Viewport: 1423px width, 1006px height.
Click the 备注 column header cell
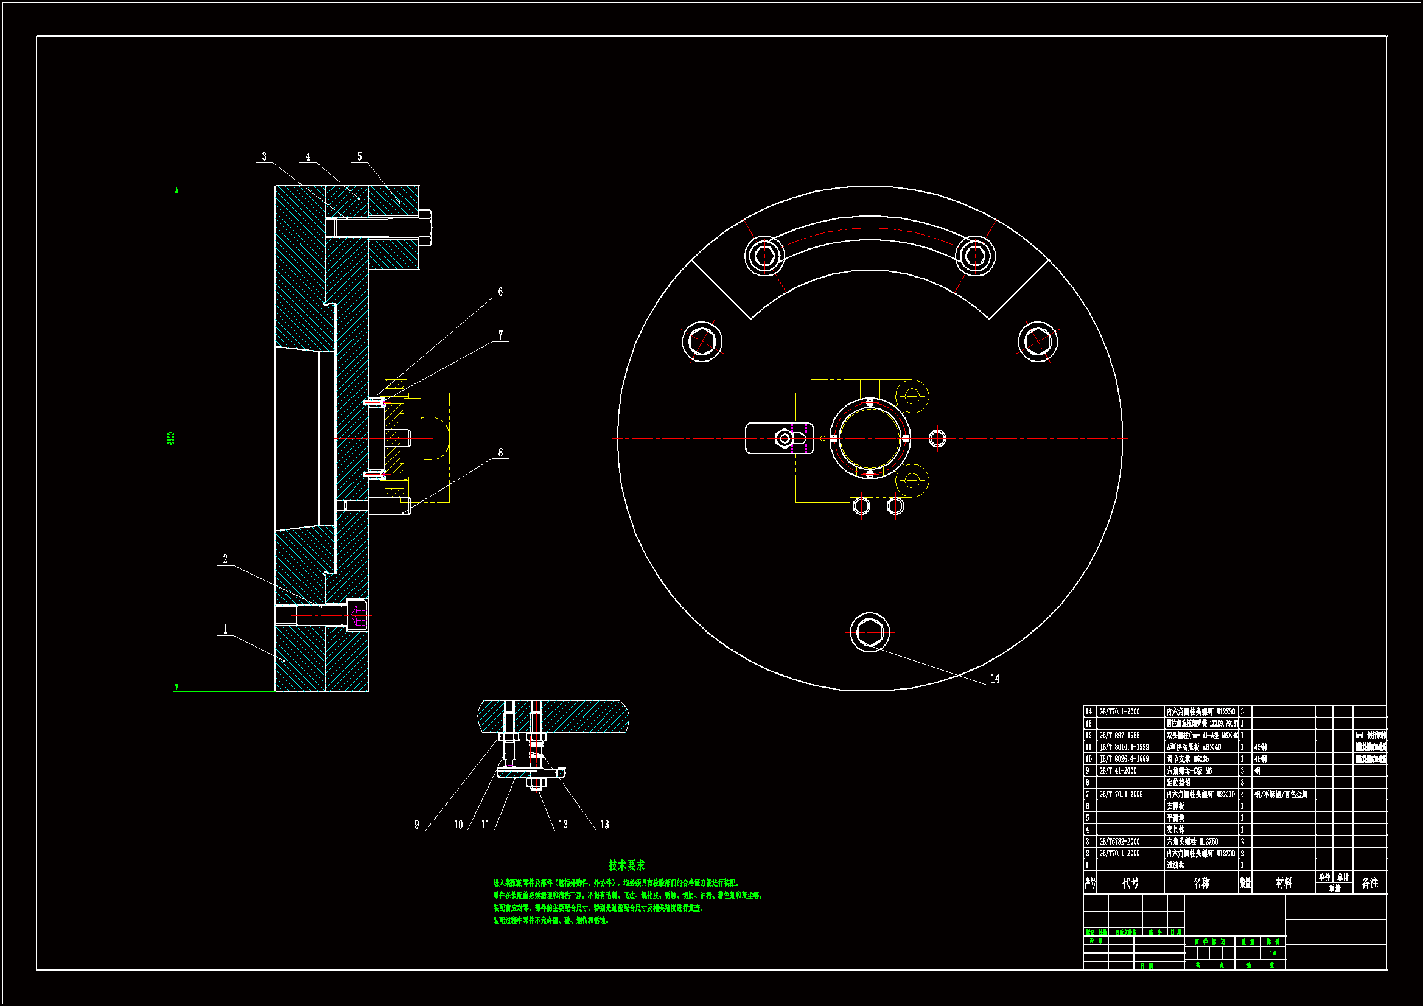click(x=1369, y=882)
